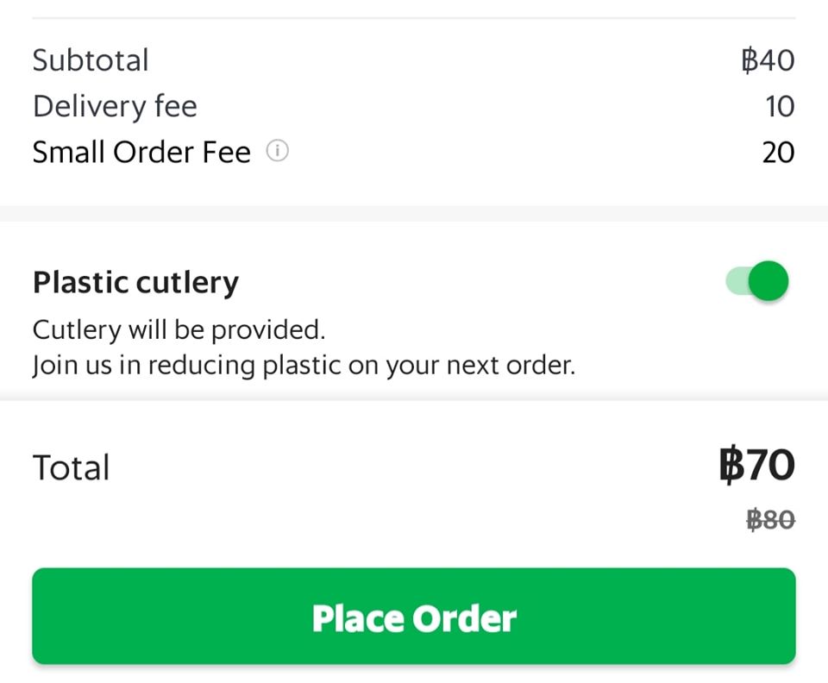828x683 pixels.
Task: Disable the Plastic cutlery toggle
Action: 756,281
